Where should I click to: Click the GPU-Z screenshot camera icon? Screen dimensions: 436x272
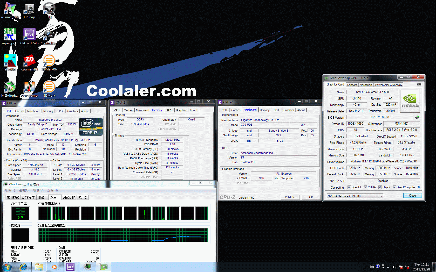419,84
